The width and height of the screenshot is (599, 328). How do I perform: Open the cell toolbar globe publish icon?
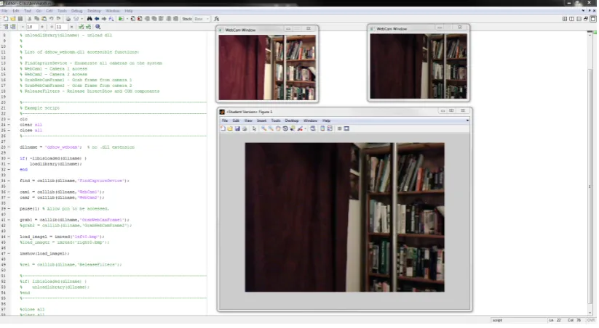pyautogui.click(x=98, y=27)
